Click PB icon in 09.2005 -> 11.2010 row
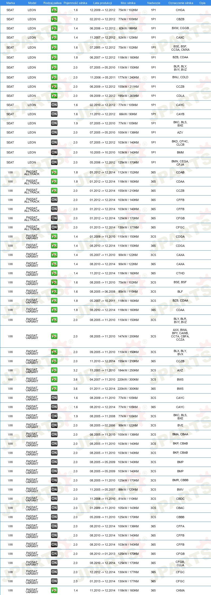This screenshot has height=595, width=211. (54, 352)
